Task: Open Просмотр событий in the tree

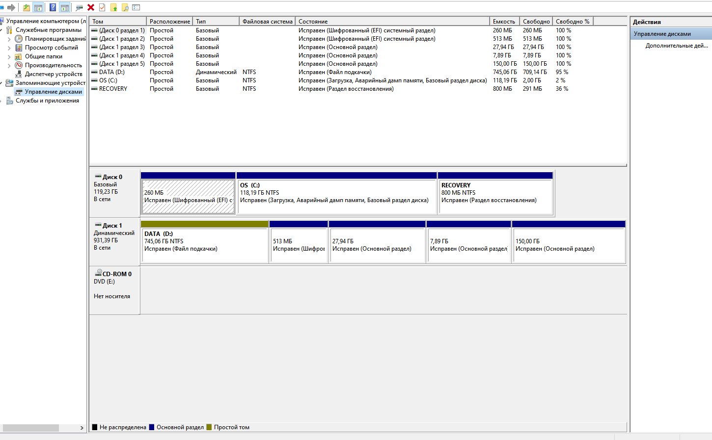Action: coord(52,48)
